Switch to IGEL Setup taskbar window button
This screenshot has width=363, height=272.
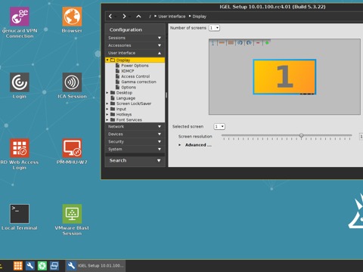coord(95,265)
